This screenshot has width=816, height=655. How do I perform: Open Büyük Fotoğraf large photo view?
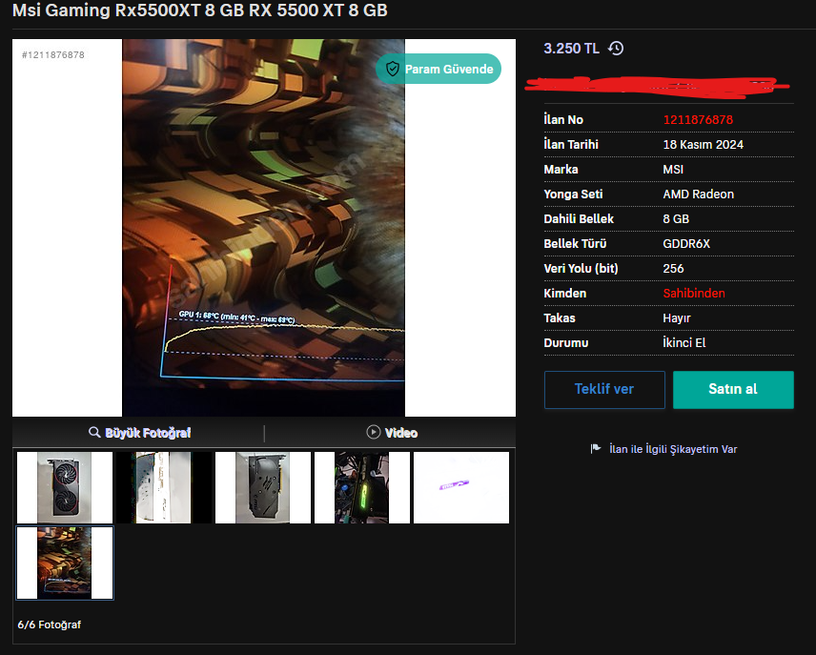[x=139, y=433]
